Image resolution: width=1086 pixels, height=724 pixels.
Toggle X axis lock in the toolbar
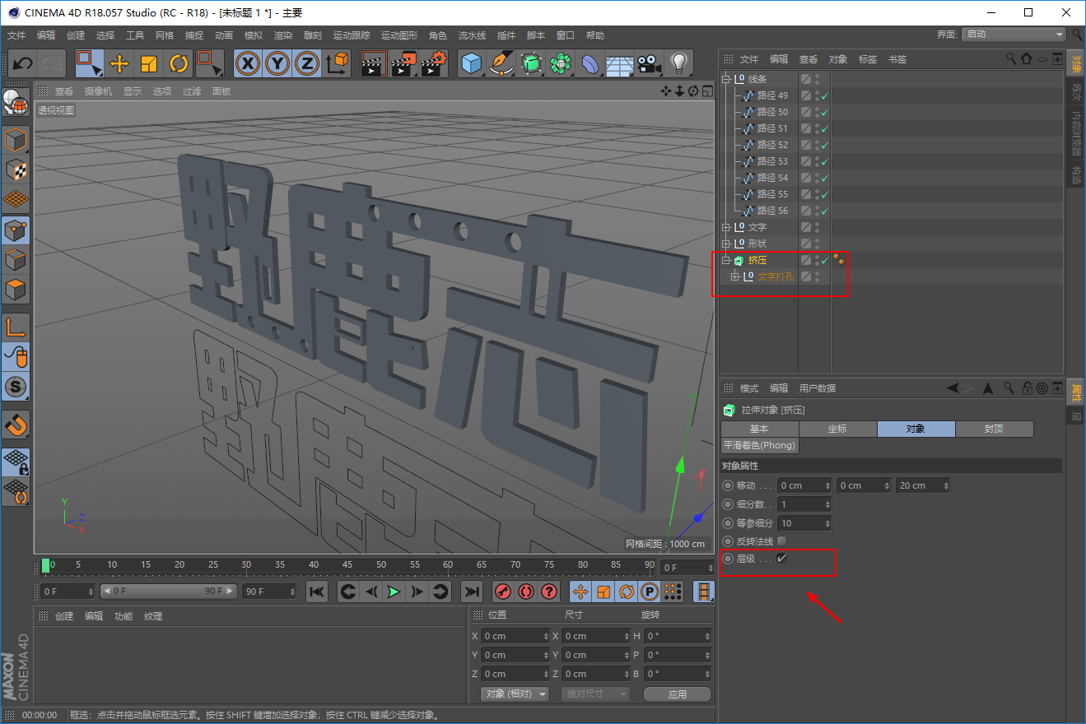pyautogui.click(x=248, y=63)
